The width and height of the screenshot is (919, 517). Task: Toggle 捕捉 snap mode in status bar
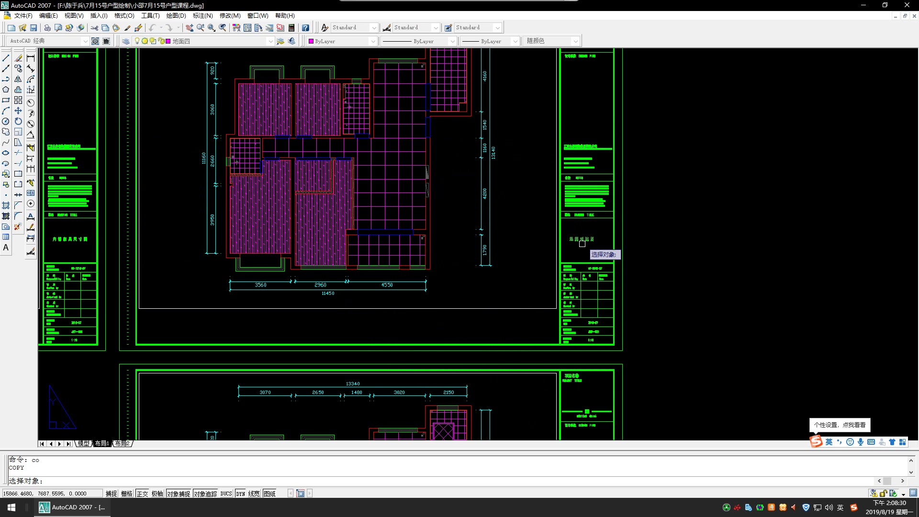112,494
